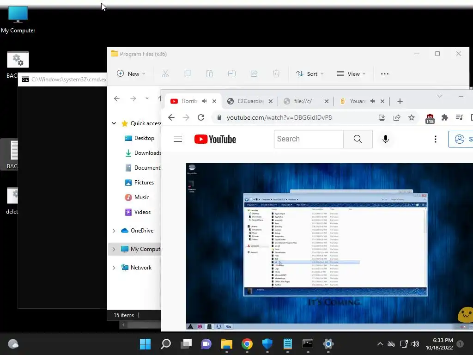Viewport: 473px width, 355px height.
Task: Open My Computer desktop icon
Action: pyautogui.click(x=18, y=19)
